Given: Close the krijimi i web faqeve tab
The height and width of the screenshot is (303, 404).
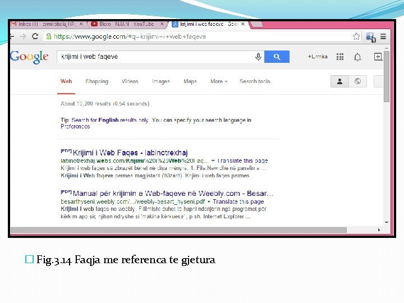Looking at the screenshot, I should coord(243,24).
